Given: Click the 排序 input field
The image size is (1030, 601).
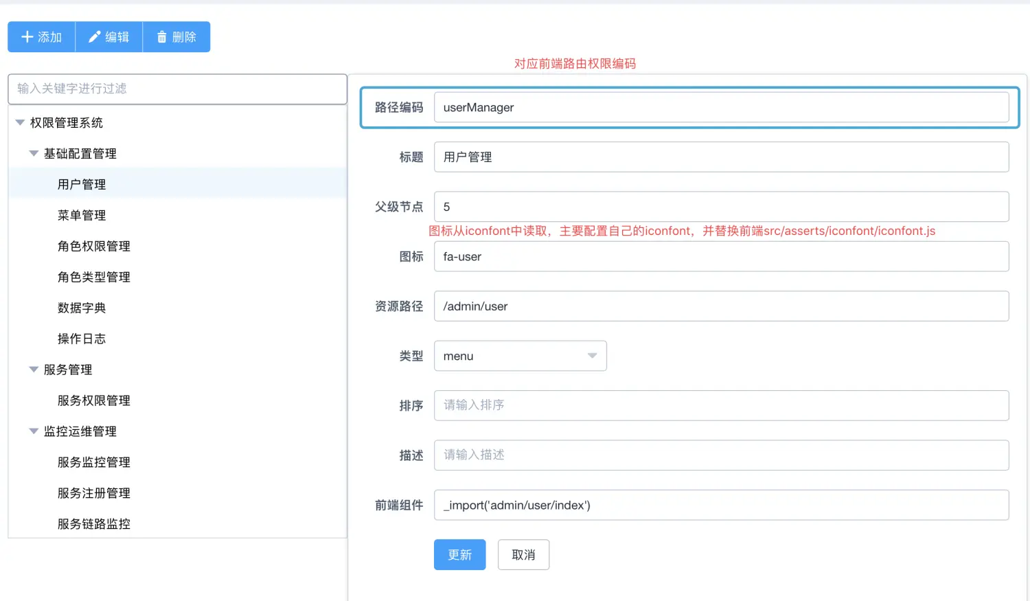Looking at the screenshot, I should point(721,405).
